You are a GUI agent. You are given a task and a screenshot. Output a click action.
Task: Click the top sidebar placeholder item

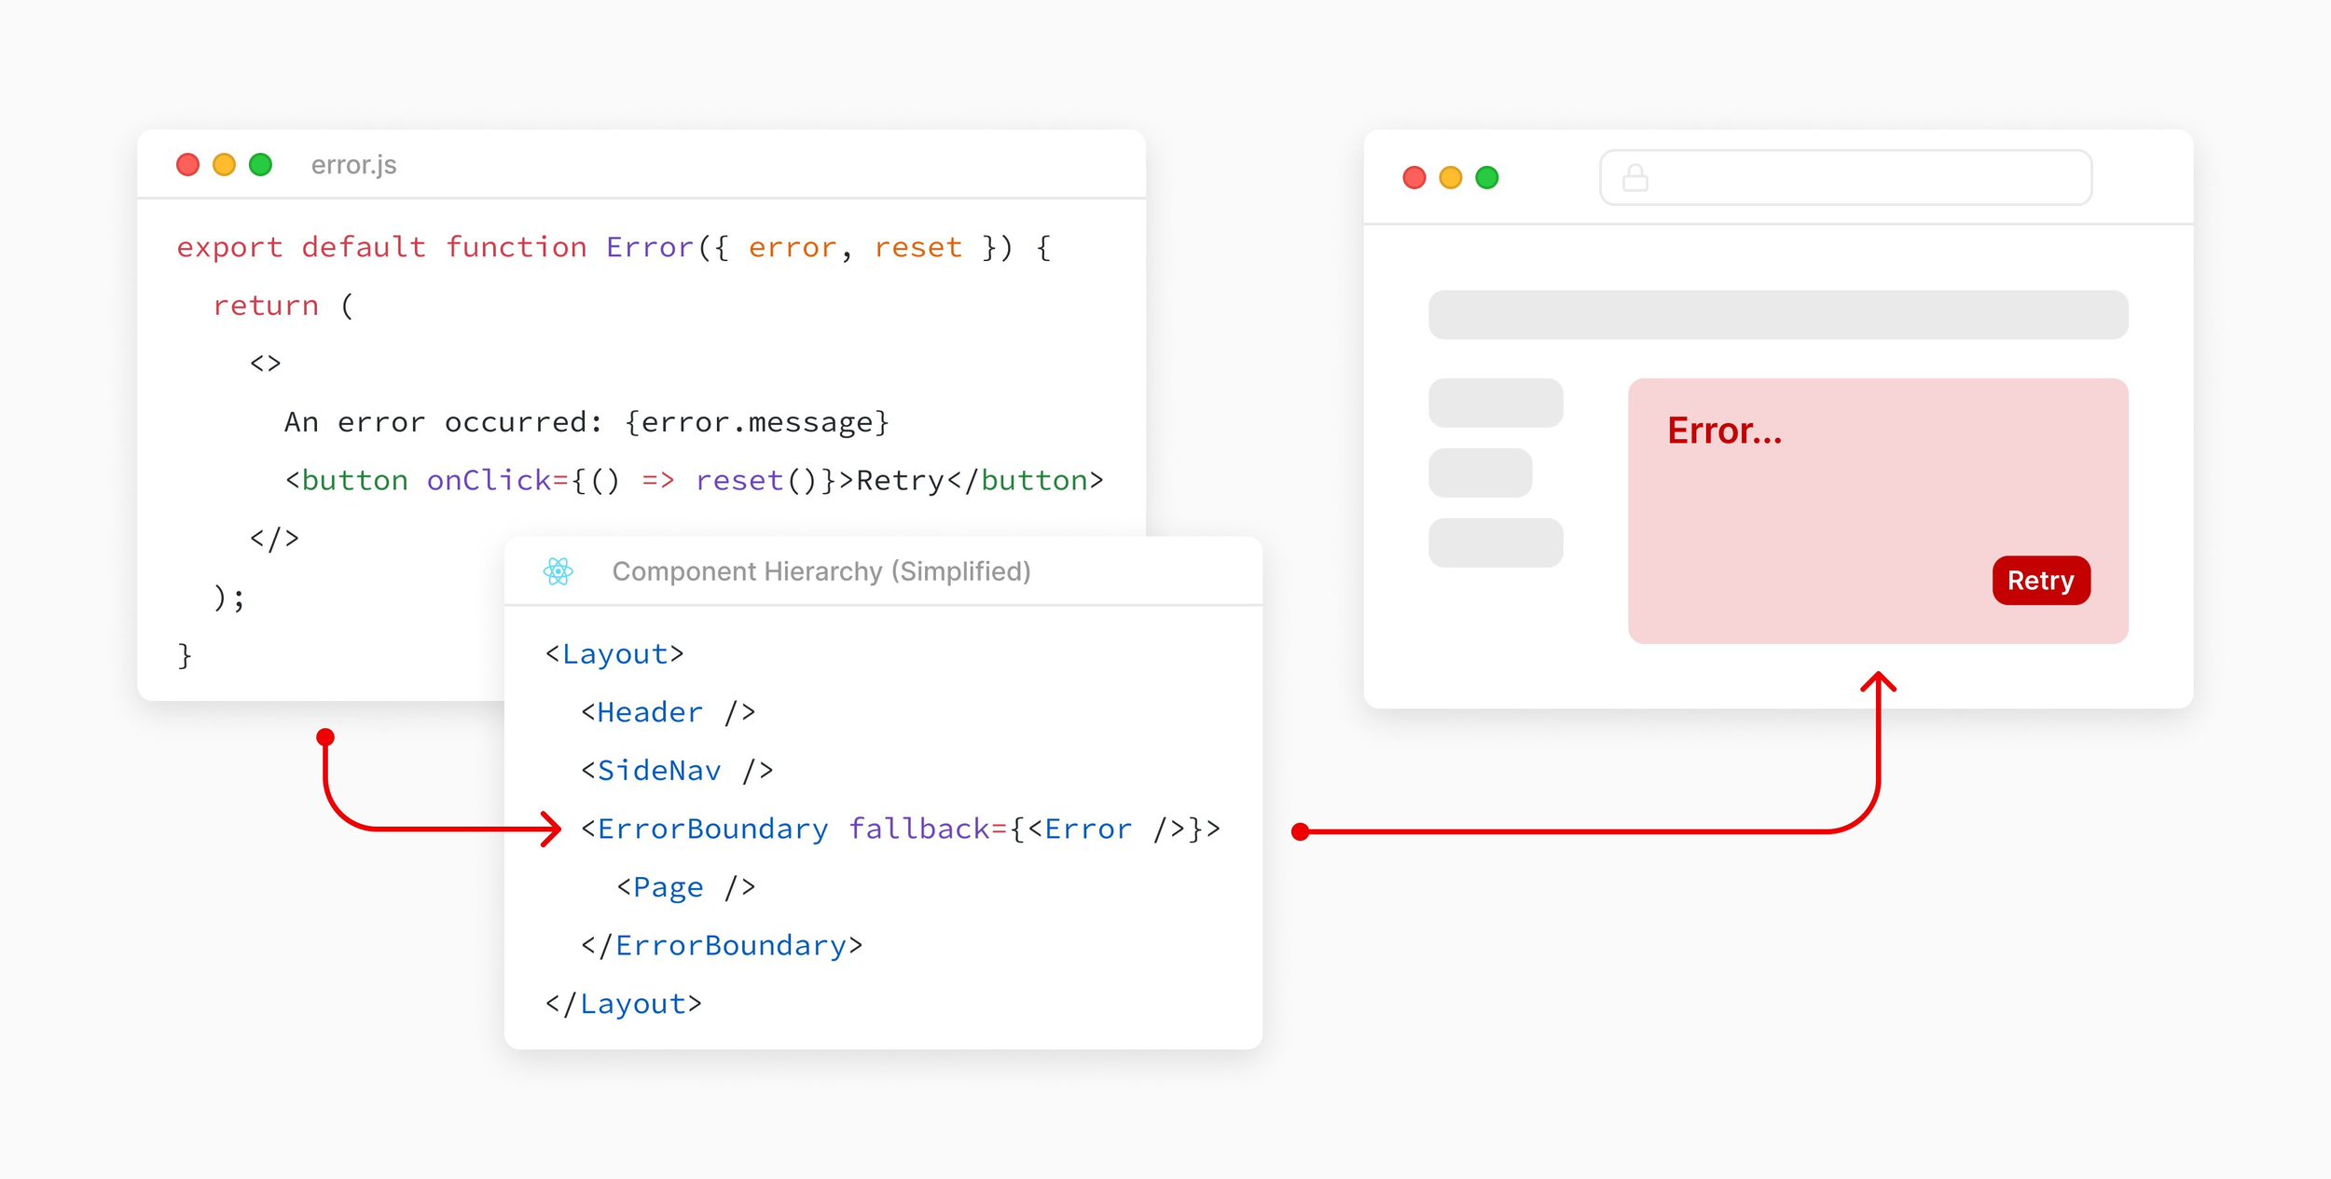tap(1495, 403)
